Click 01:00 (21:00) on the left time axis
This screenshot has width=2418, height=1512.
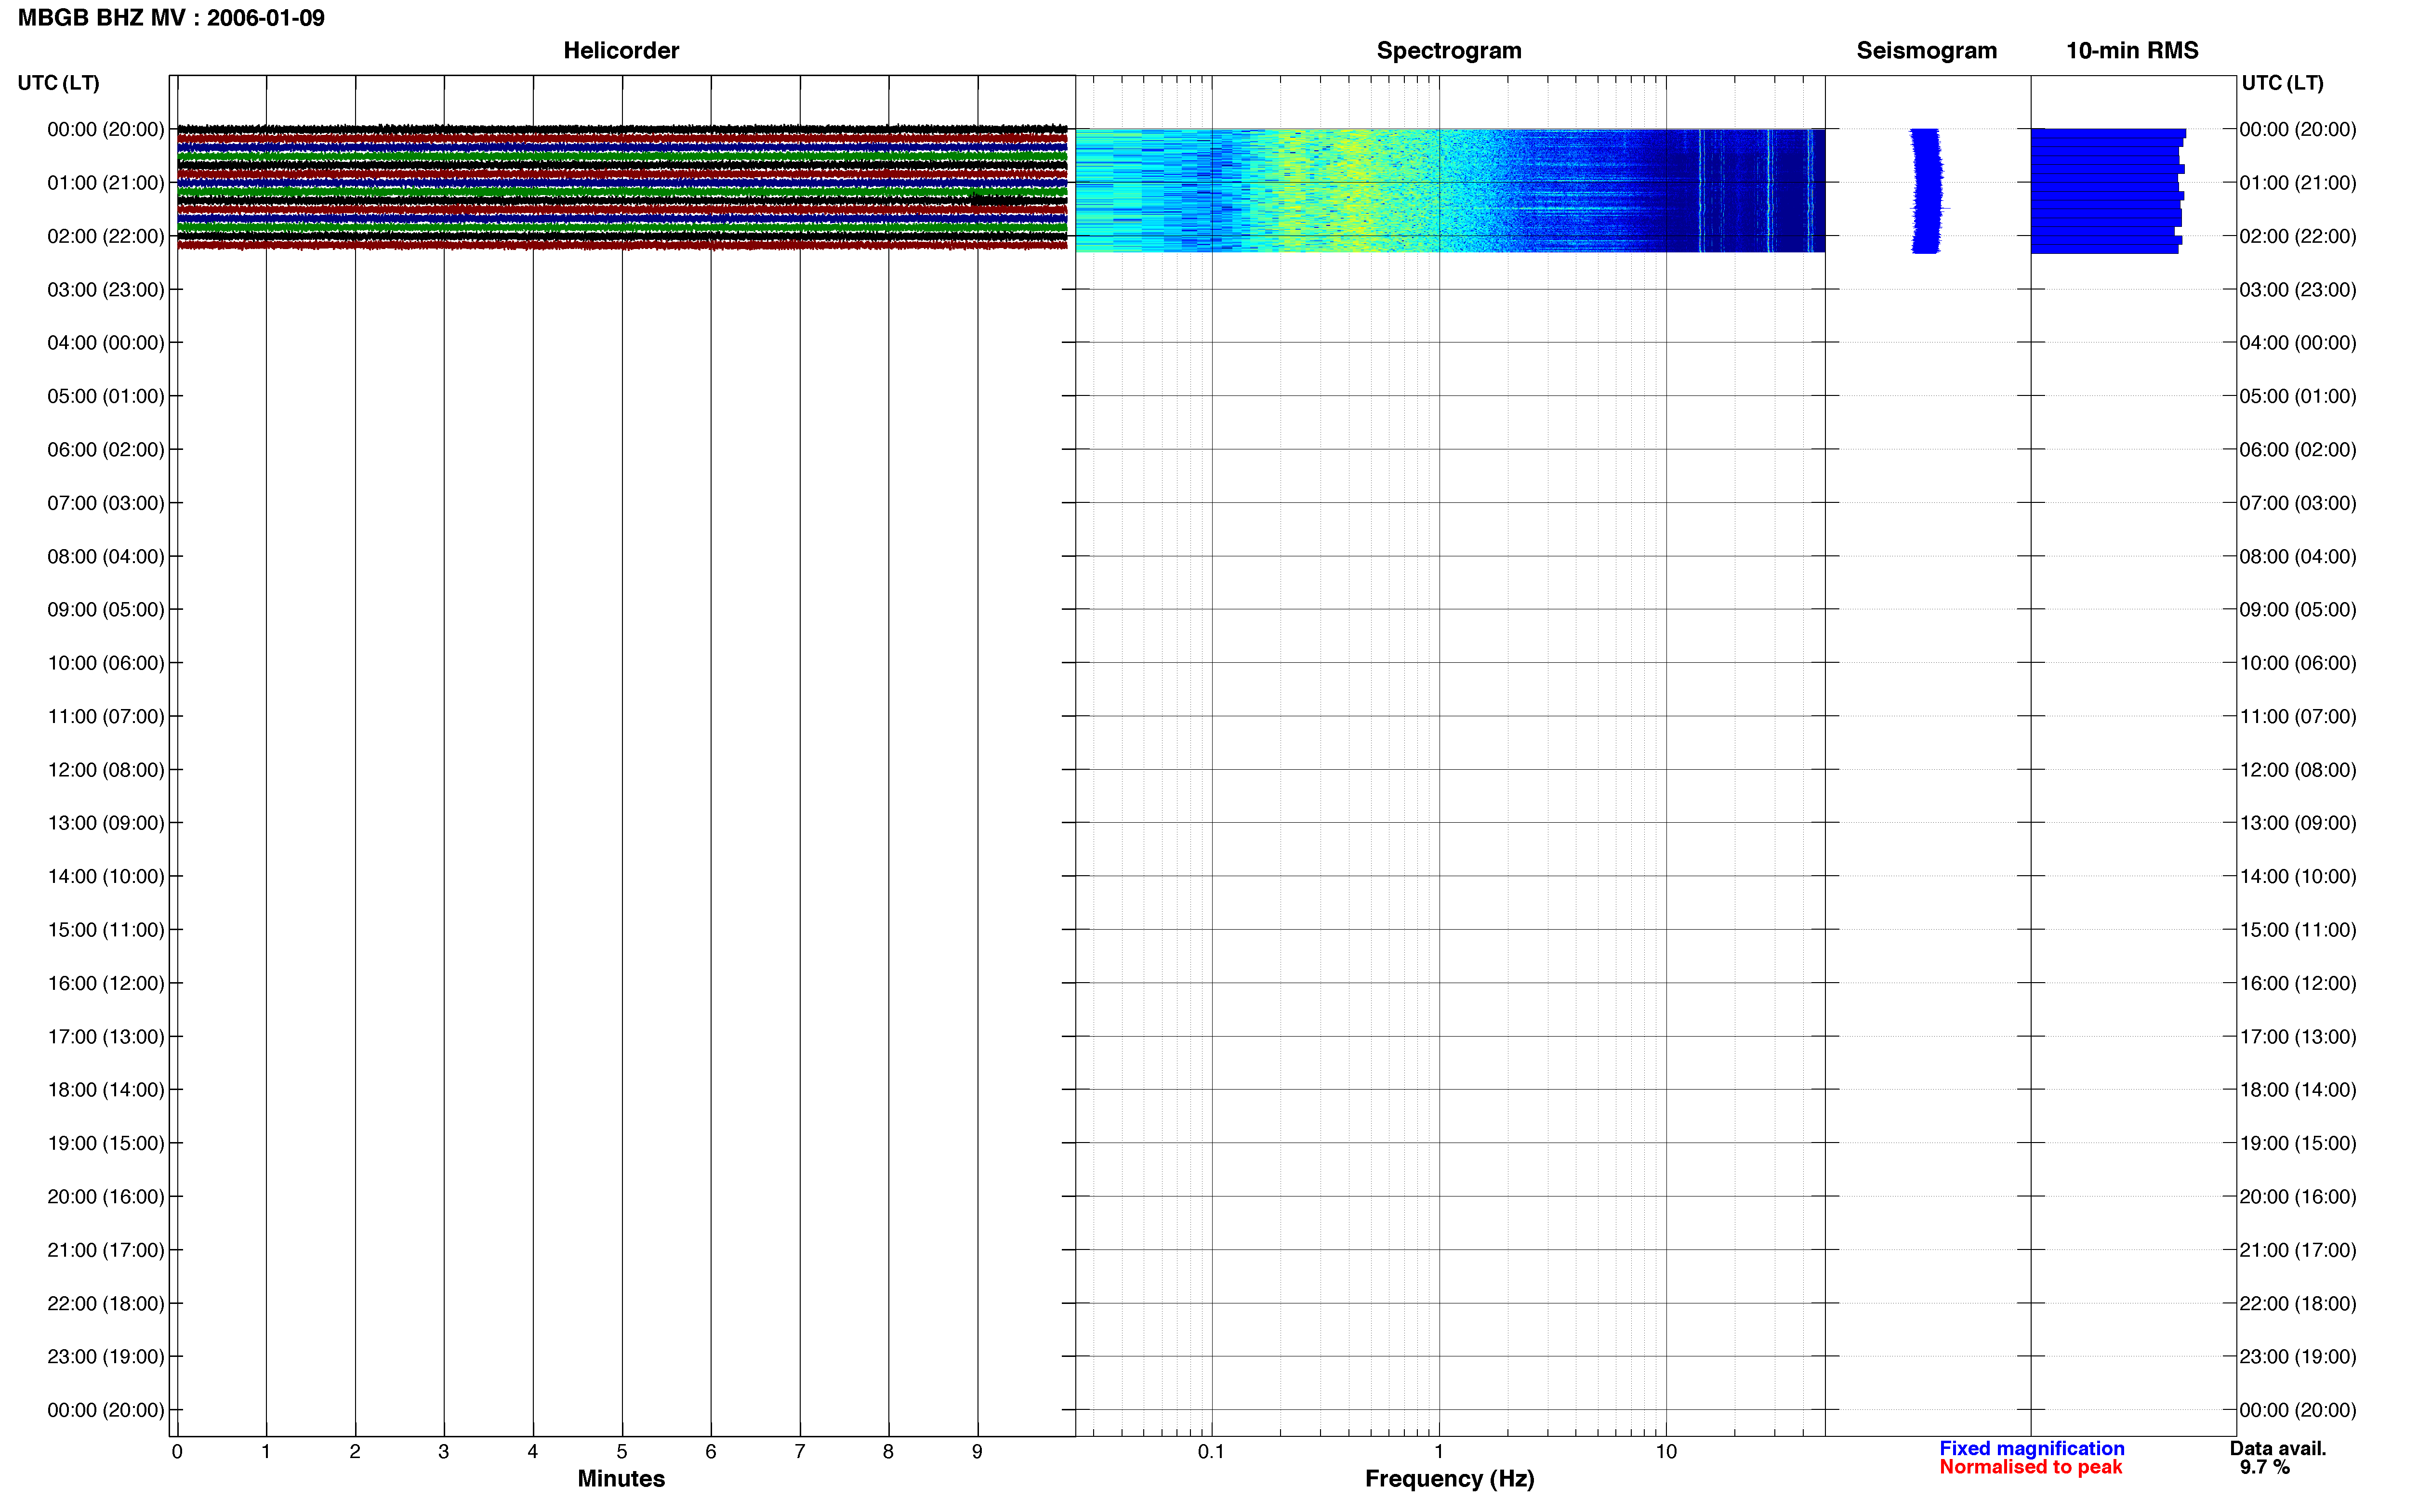pos(106,183)
